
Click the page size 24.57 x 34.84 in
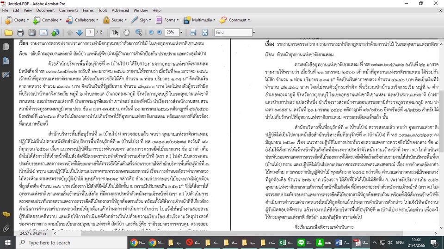(x=32, y=233)
